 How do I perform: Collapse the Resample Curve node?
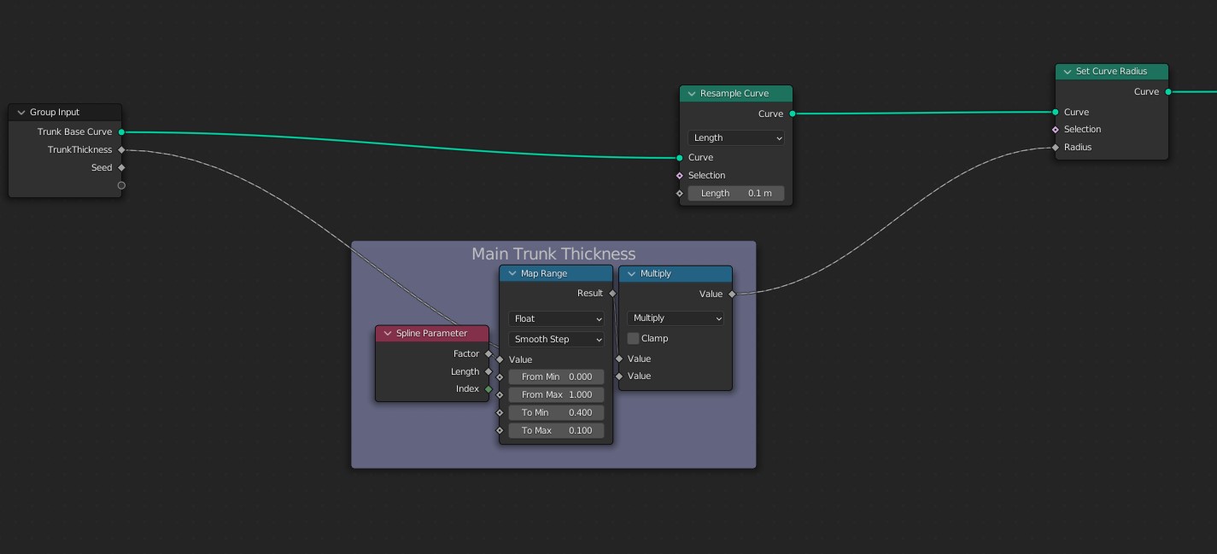click(x=692, y=94)
